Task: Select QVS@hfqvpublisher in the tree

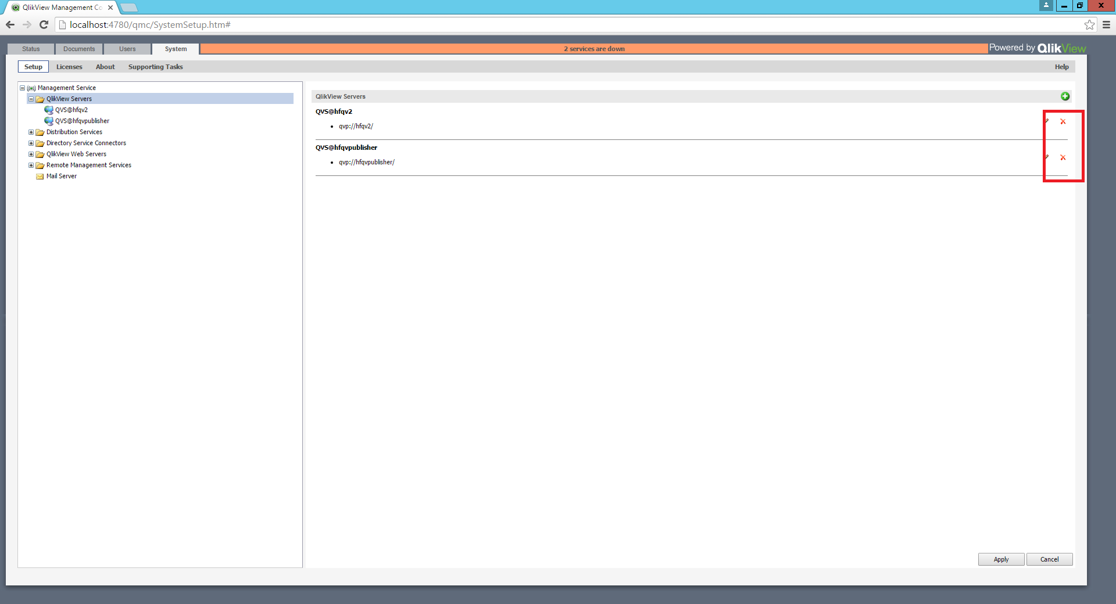Action: click(82, 121)
